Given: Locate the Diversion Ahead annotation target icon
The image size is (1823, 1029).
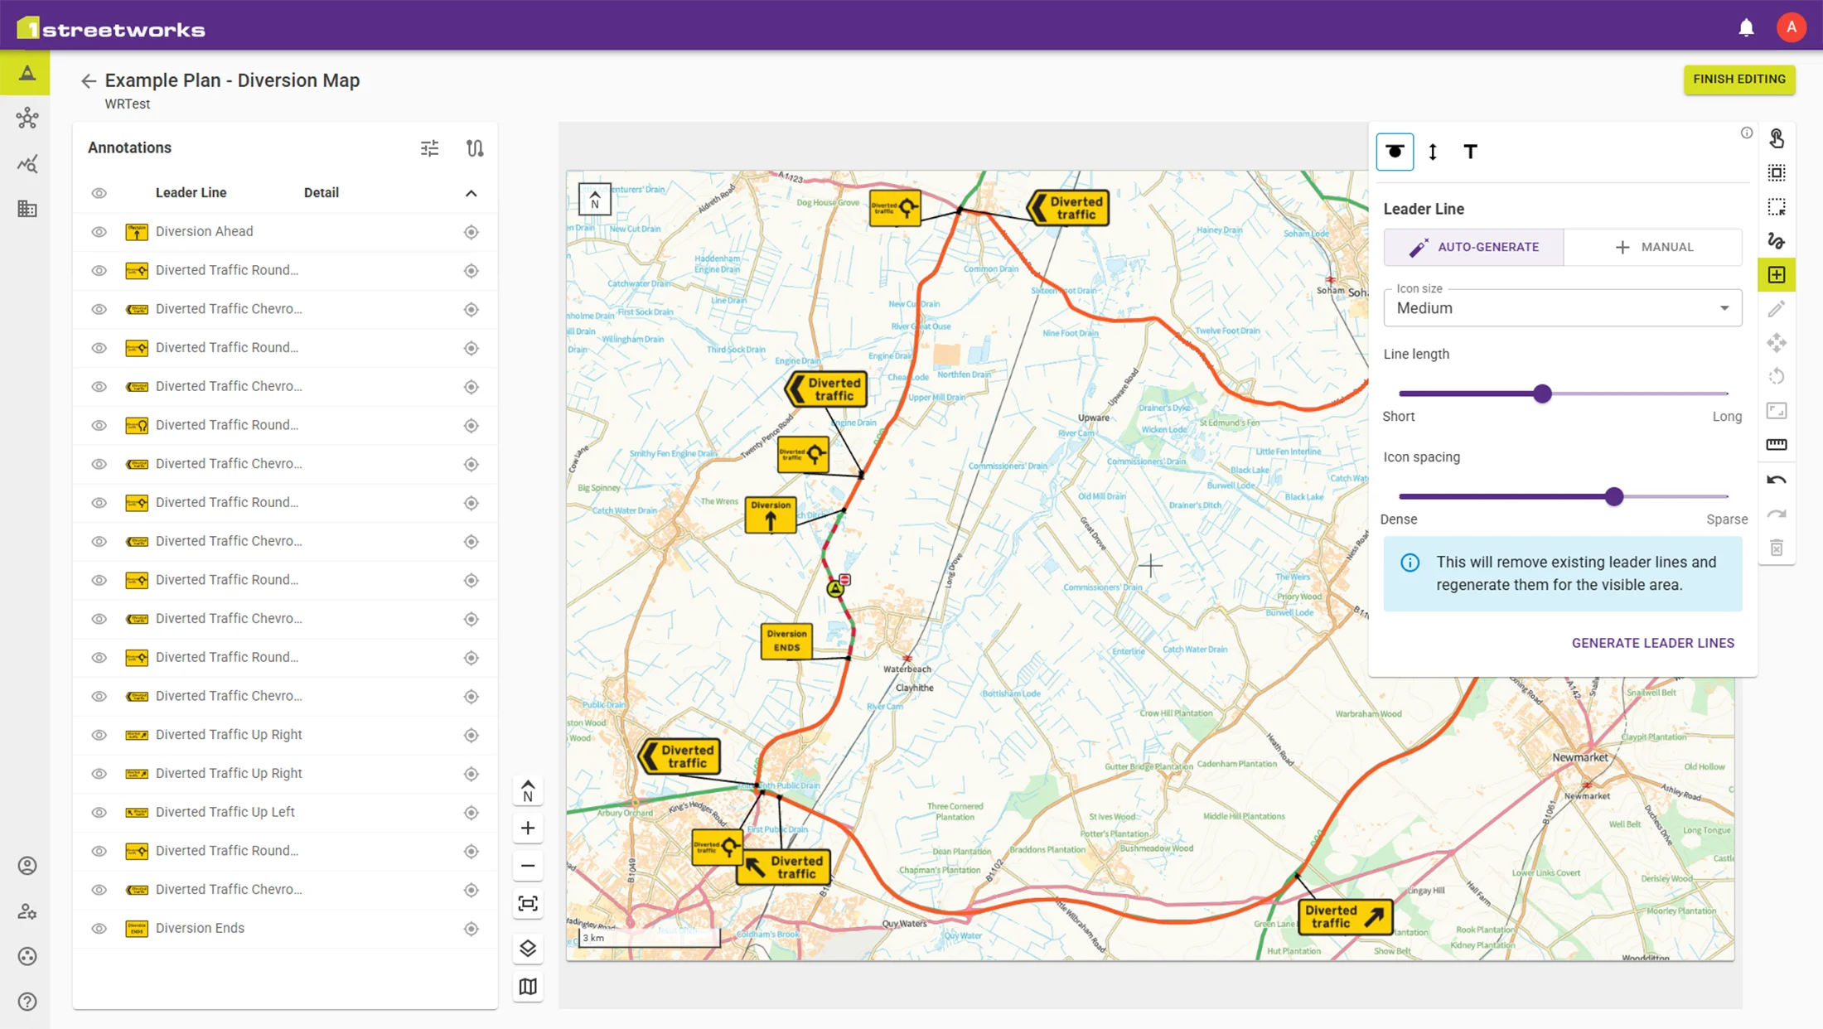Looking at the screenshot, I should click(471, 232).
